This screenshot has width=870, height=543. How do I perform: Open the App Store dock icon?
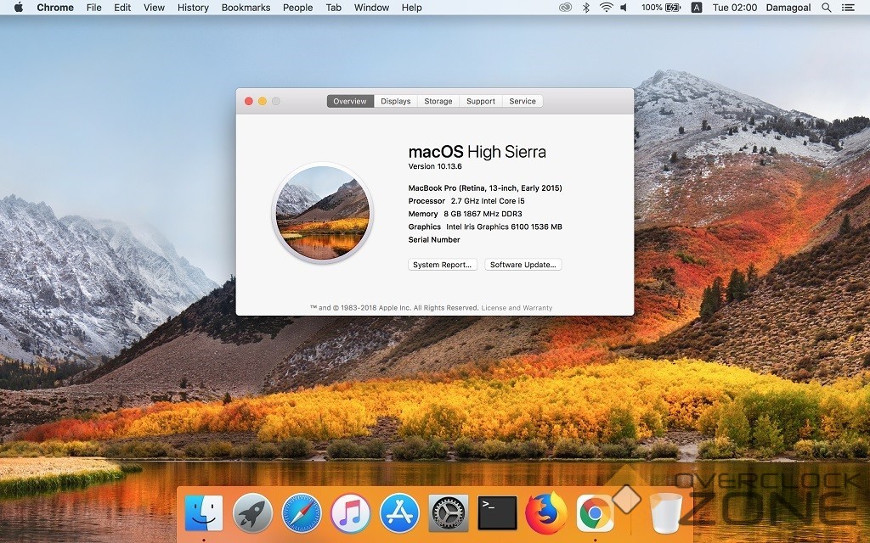pos(399,512)
